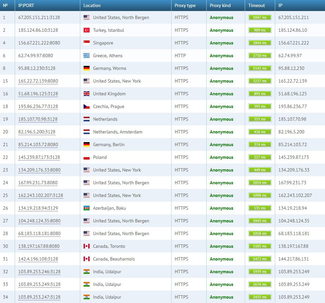Click the 227 ms timeout bar

click(260, 157)
